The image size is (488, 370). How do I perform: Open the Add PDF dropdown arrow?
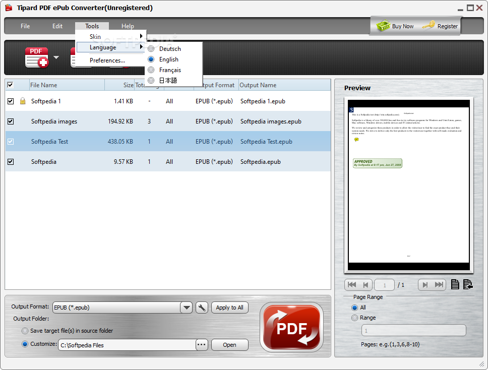point(56,57)
